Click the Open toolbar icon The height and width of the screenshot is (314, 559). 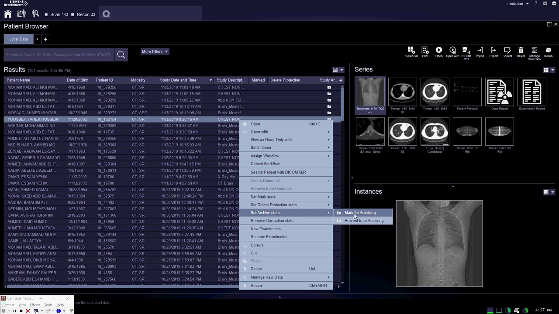tap(439, 52)
